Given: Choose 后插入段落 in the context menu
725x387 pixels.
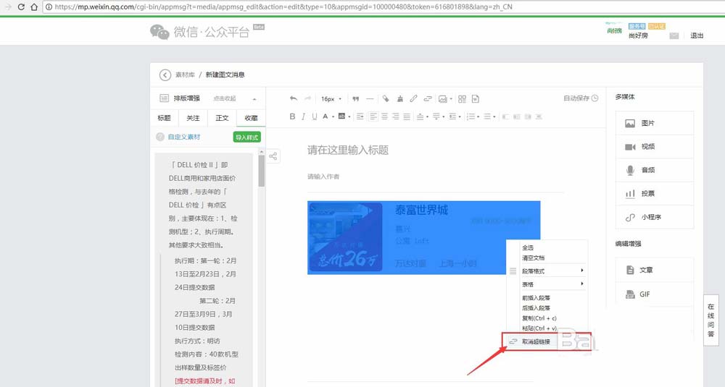Looking at the screenshot, I should click(536, 308).
